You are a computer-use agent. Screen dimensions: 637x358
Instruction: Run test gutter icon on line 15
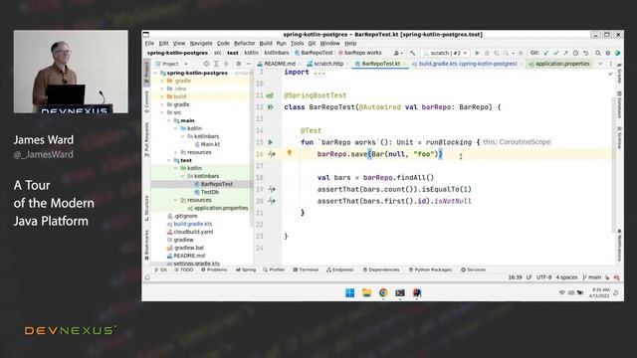coord(270,142)
